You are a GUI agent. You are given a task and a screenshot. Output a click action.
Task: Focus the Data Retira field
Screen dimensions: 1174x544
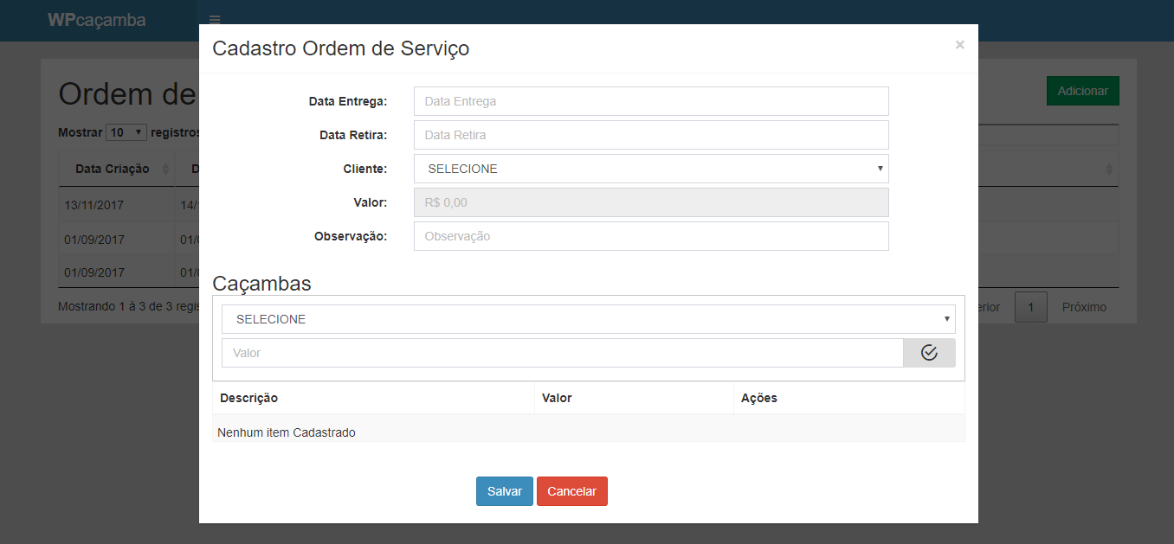coord(651,135)
